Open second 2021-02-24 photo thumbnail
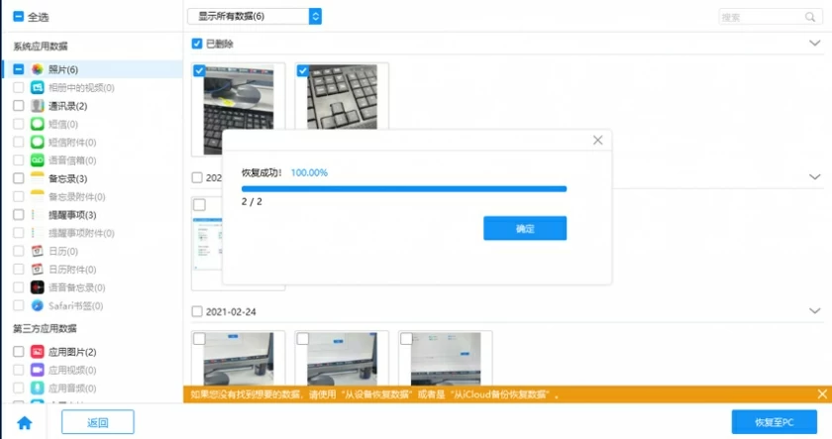The width and height of the screenshot is (832, 439). click(343, 359)
